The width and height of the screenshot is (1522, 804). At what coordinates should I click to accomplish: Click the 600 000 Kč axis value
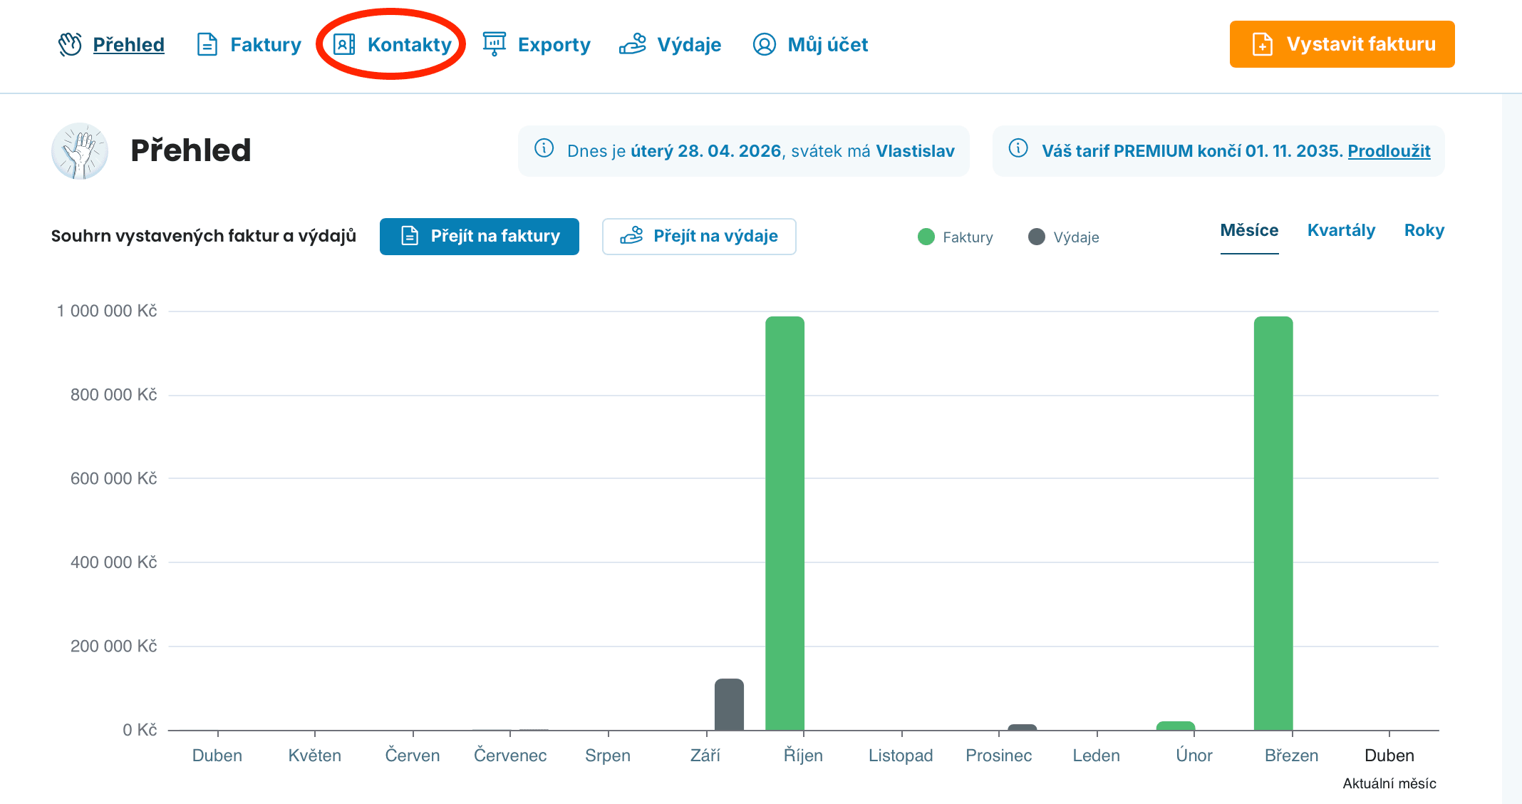tap(113, 478)
